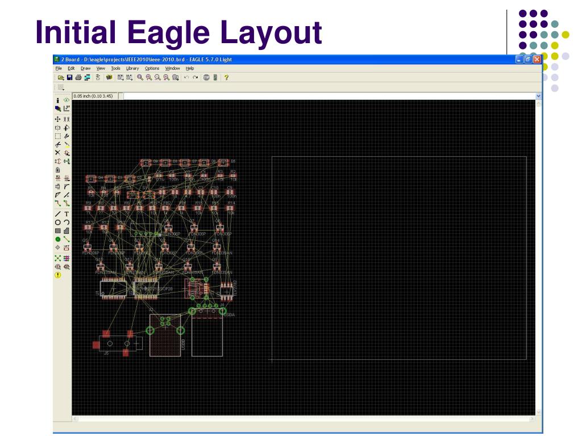The height and width of the screenshot is (436, 582).
Task: Select the Rotate tool
Action: tap(66, 128)
